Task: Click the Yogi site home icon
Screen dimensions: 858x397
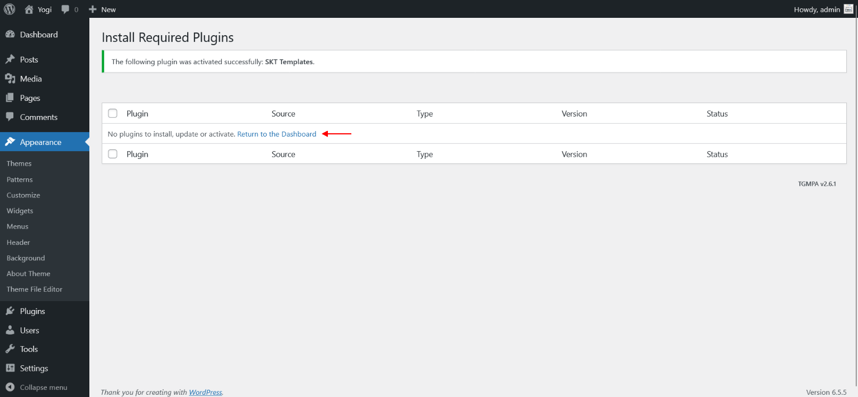Action: click(x=29, y=9)
